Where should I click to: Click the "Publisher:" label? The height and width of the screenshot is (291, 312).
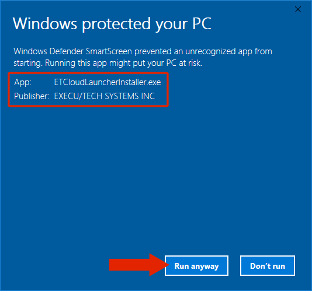pyautogui.click(x=32, y=96)
